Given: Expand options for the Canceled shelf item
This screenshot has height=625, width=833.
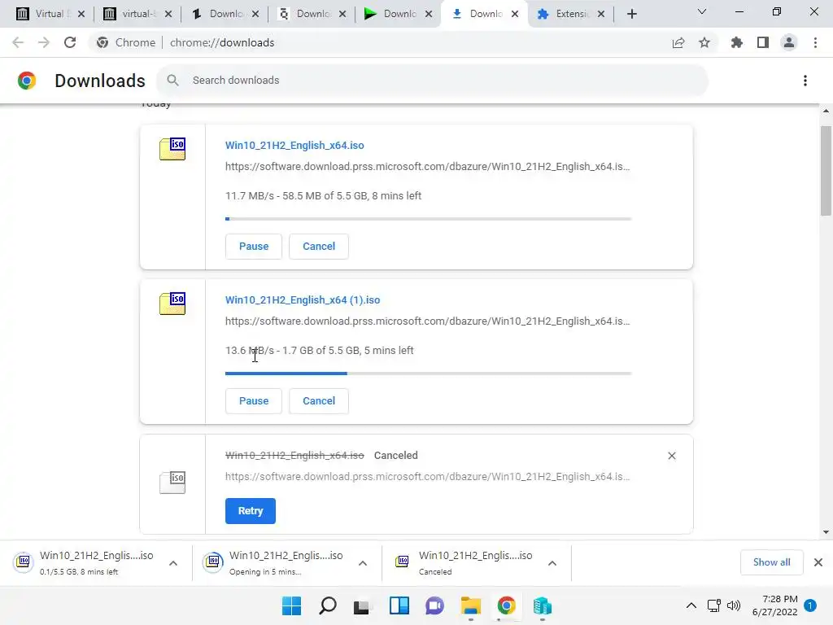Looking at the screenshot, I should tap(552, 563).
